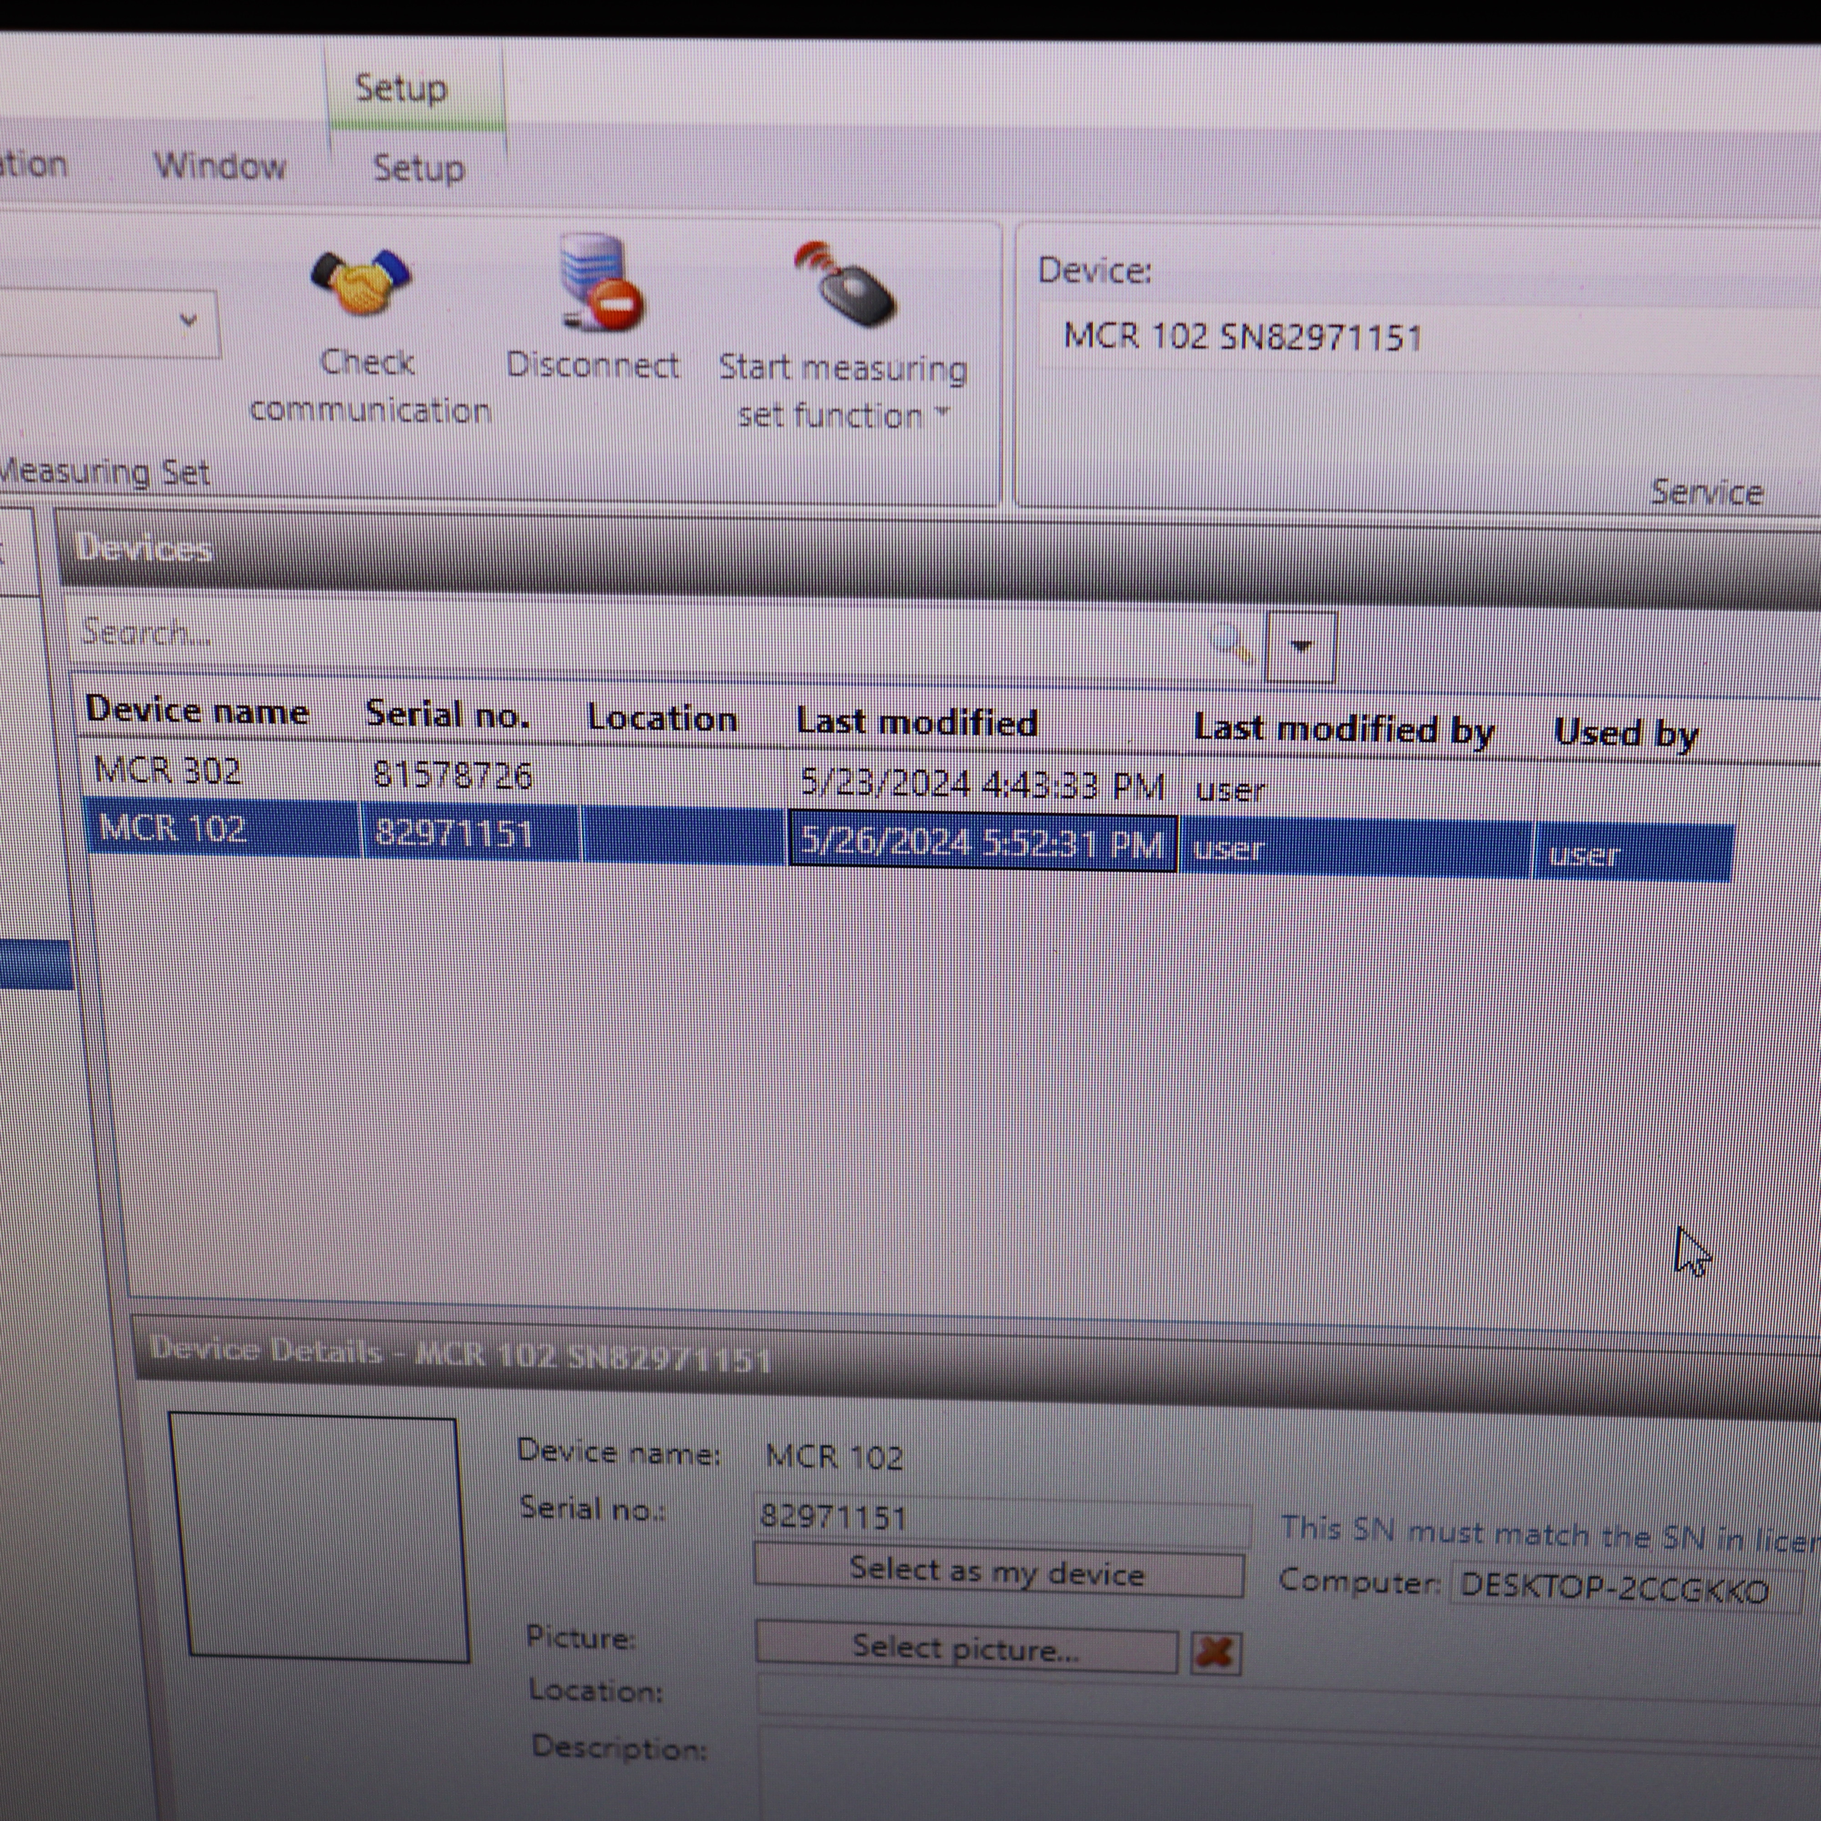Open the search filter dropdown arrow
The height and width of the screenshot is (1821, 1821).
pos(1302,646)
